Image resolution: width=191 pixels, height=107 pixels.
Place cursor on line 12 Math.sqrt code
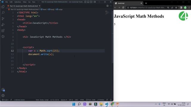[x=44, y=51]
